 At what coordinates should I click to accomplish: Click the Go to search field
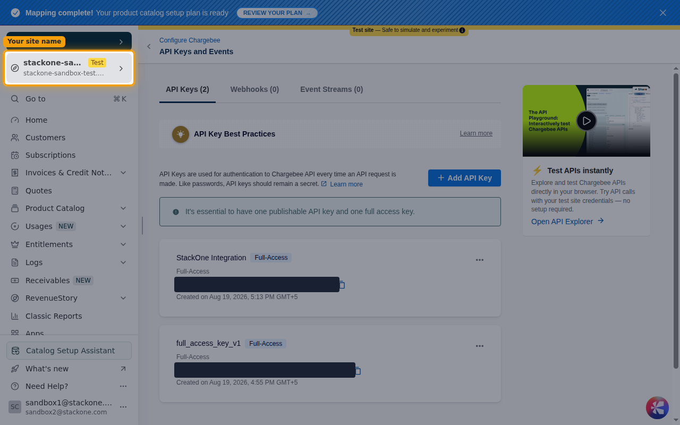tap(69, 99)
